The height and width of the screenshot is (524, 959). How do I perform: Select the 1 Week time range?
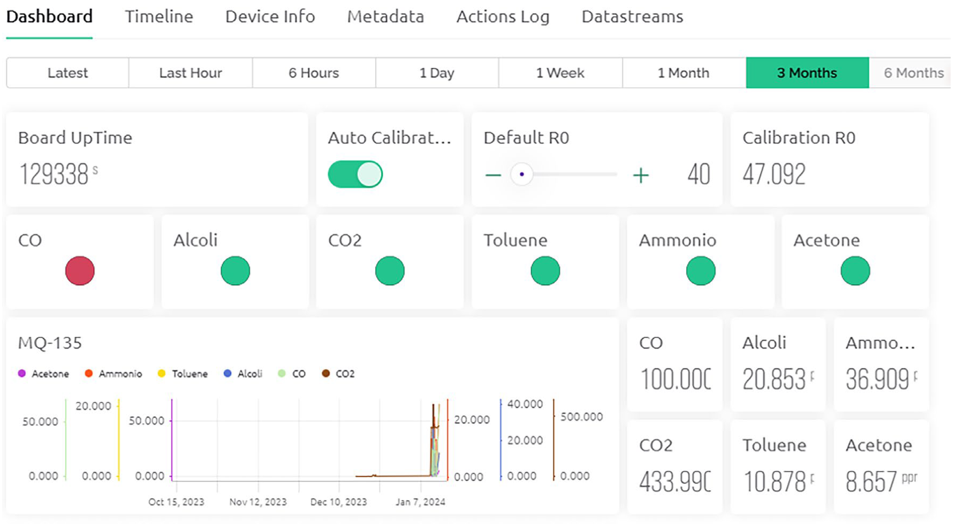(x=560, y=73)
